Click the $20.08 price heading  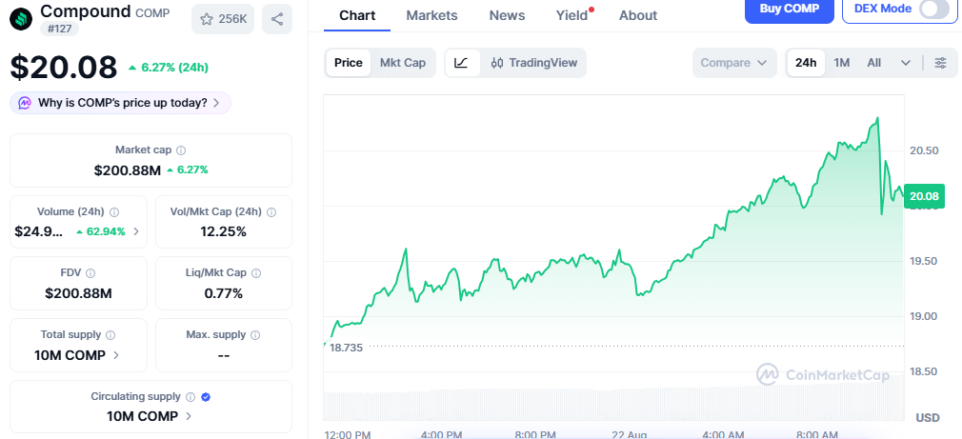pos(63,68)
